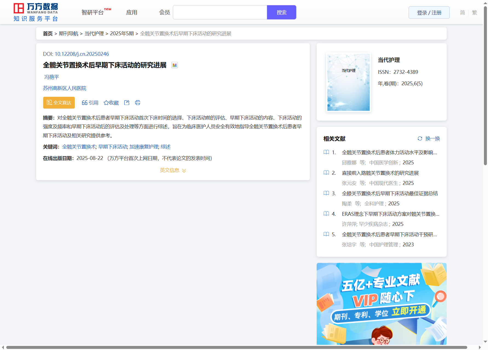Click the 搜索 search button
This screenshot has height=350, width=488.
point(281,13)
